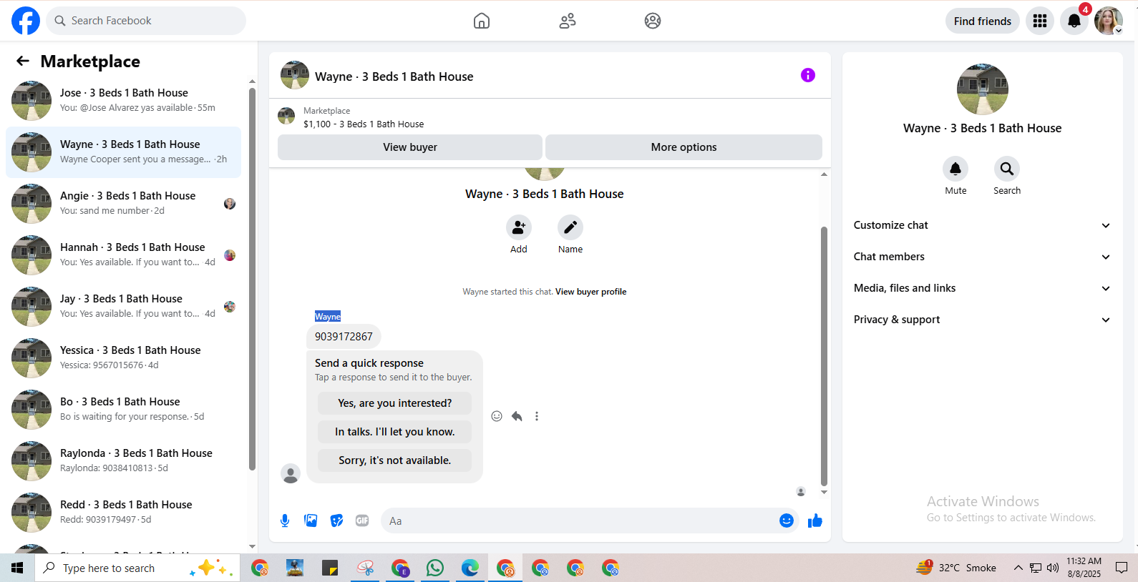Viewport: 1138px width, 582px height.
Task: Open conversation information purple info icon
Action: (x=808, y=75)
